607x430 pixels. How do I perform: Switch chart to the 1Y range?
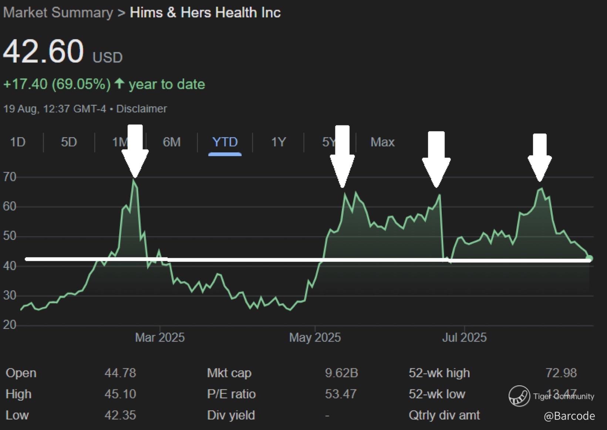(279, 142)
